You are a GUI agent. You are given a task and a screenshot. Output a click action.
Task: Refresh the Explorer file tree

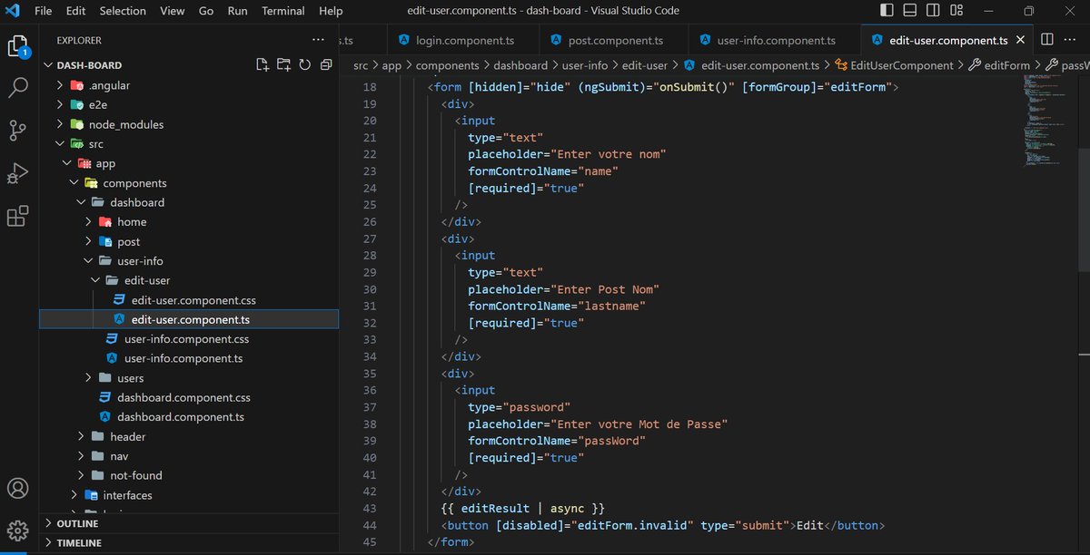click(304, 64)
